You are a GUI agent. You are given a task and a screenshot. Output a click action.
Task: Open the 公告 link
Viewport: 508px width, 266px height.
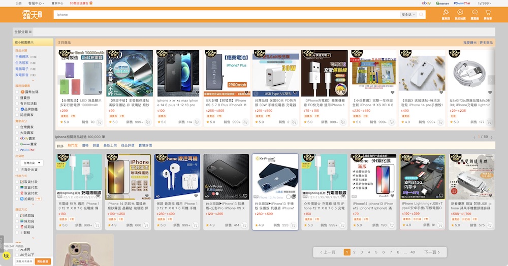19,3
